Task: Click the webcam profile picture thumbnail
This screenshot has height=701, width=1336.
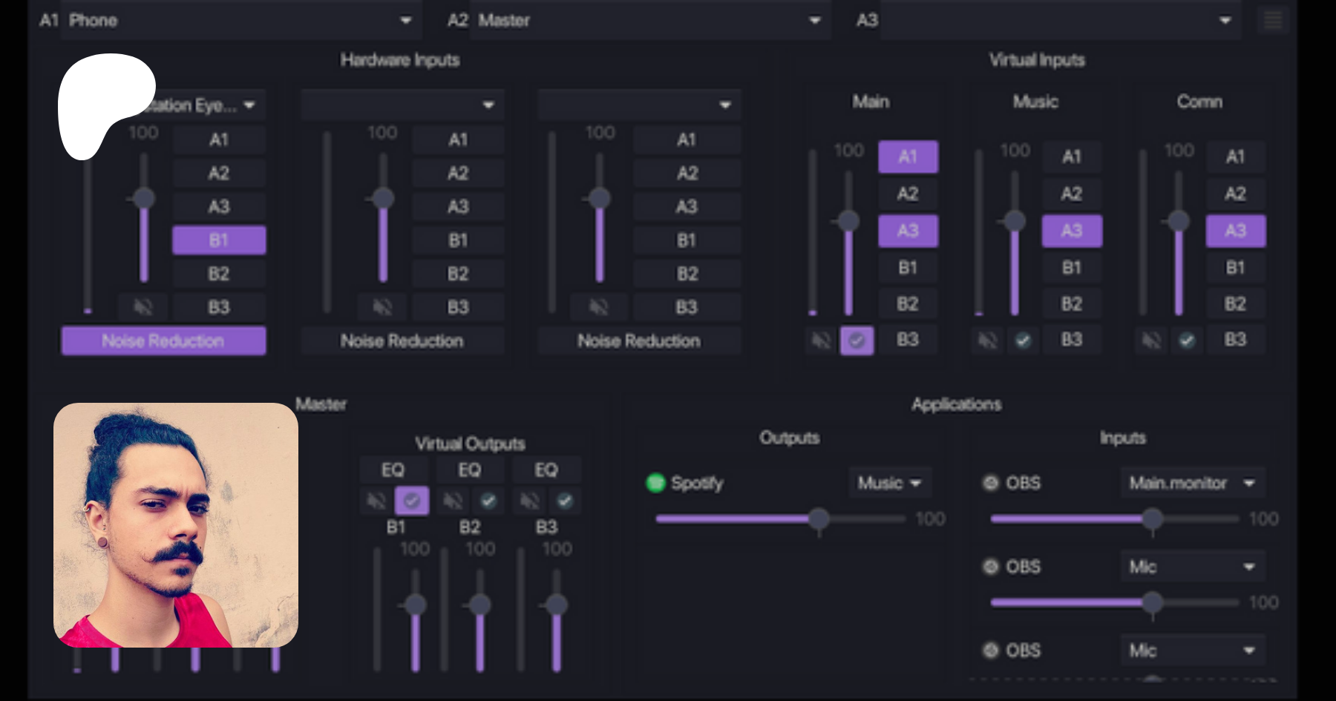Action: [176, 525]
